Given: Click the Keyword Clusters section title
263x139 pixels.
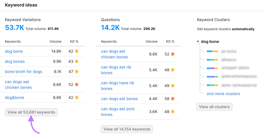Looking at the screenshot, I should [x=213, y=20].
